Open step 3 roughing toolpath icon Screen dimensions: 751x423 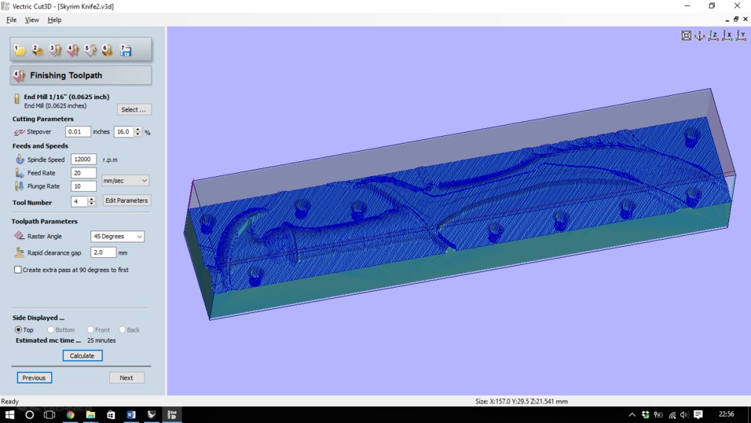tap(55, 50)
